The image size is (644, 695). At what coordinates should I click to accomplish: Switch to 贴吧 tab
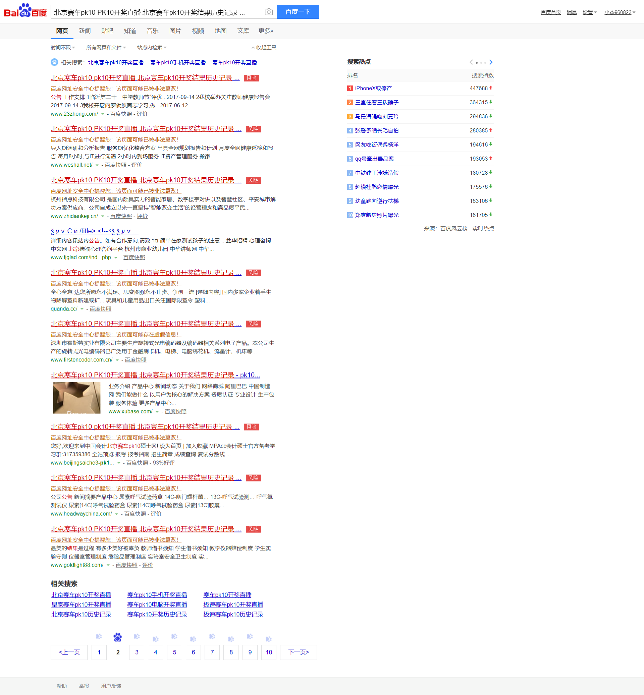pos(107,31)
